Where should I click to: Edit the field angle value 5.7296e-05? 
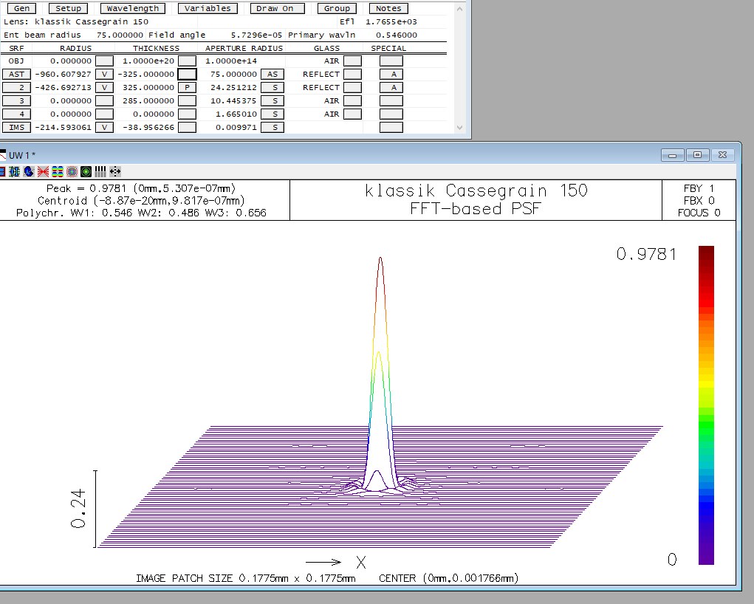[x=256, y=35]
